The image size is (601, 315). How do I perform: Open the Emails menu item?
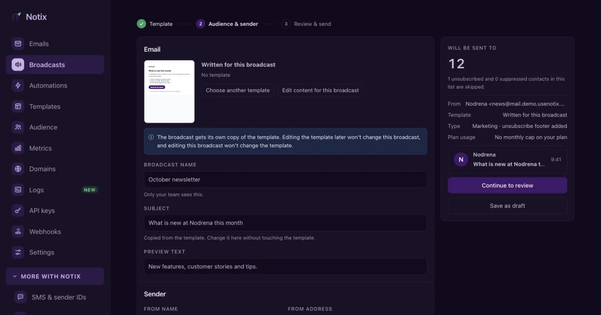pos(55,44)
